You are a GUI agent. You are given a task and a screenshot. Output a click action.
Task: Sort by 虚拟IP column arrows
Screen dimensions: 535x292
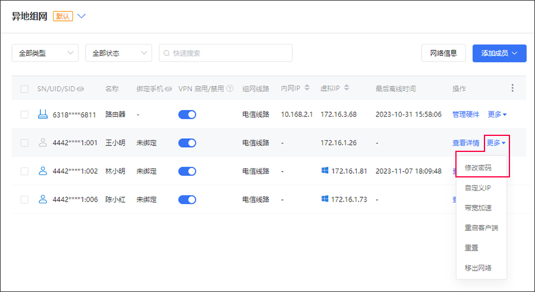(346, 88)
